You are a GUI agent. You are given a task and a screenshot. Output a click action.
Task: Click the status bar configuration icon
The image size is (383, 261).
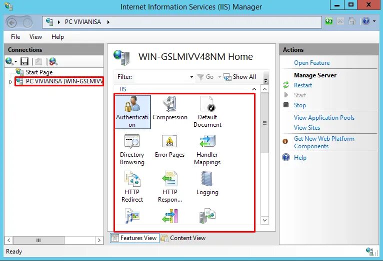click(370, 251)
